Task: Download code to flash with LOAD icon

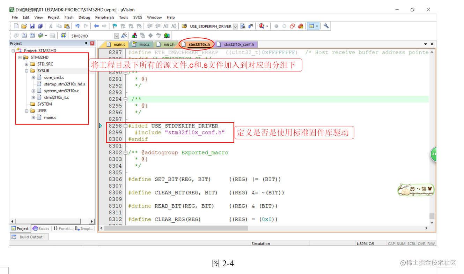Action: click(63, 35)
